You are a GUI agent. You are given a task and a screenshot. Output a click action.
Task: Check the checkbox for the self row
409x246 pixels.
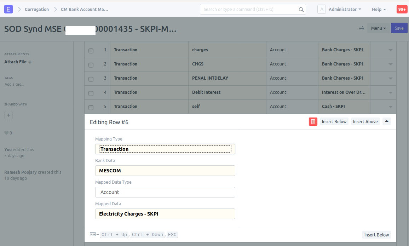click(x=91, y=107)
